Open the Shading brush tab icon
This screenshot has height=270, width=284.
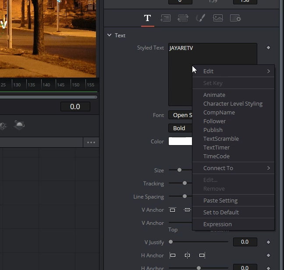(200, 18)
